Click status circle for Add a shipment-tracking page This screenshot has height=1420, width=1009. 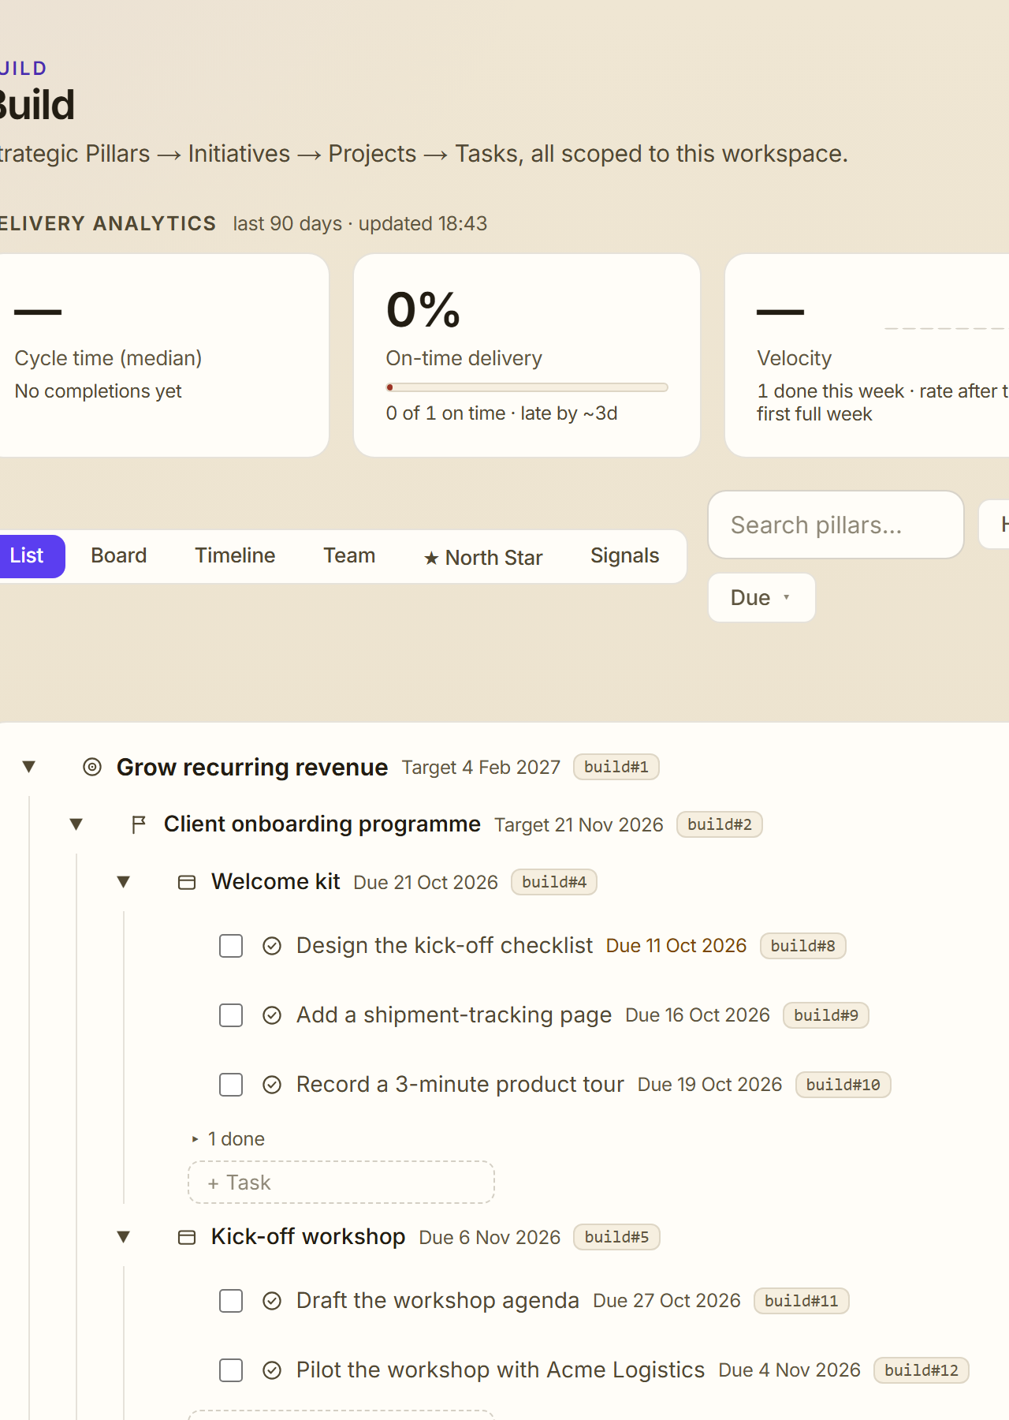point(272,1015)
